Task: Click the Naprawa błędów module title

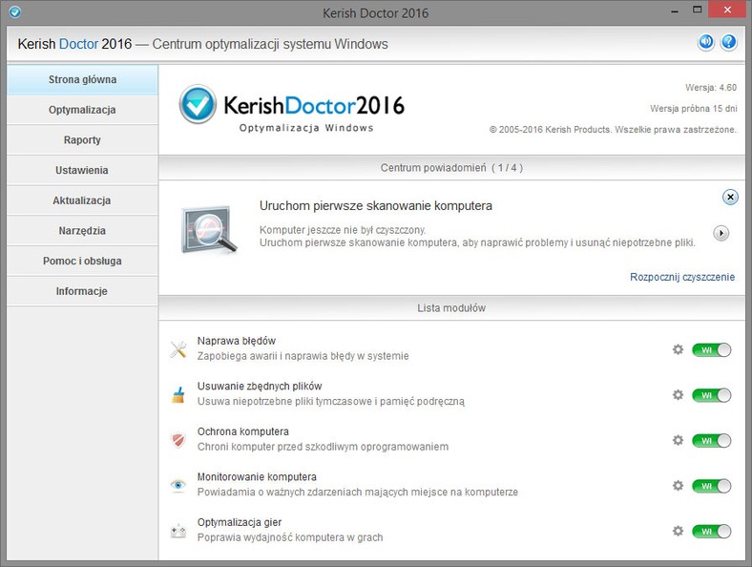Action: coord(237,341)
